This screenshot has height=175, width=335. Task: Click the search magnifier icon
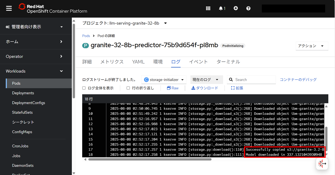pos(231,80)
